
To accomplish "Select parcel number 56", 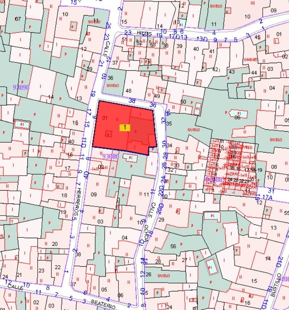I will 173,246.
